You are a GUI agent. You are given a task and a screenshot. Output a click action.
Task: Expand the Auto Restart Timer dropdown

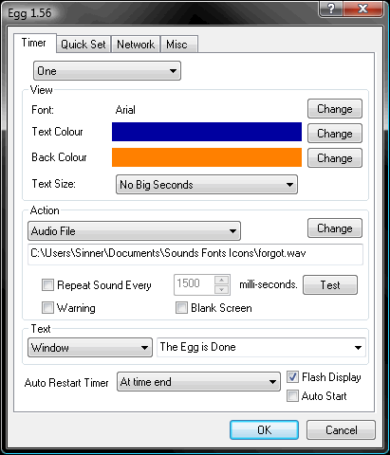198,382
